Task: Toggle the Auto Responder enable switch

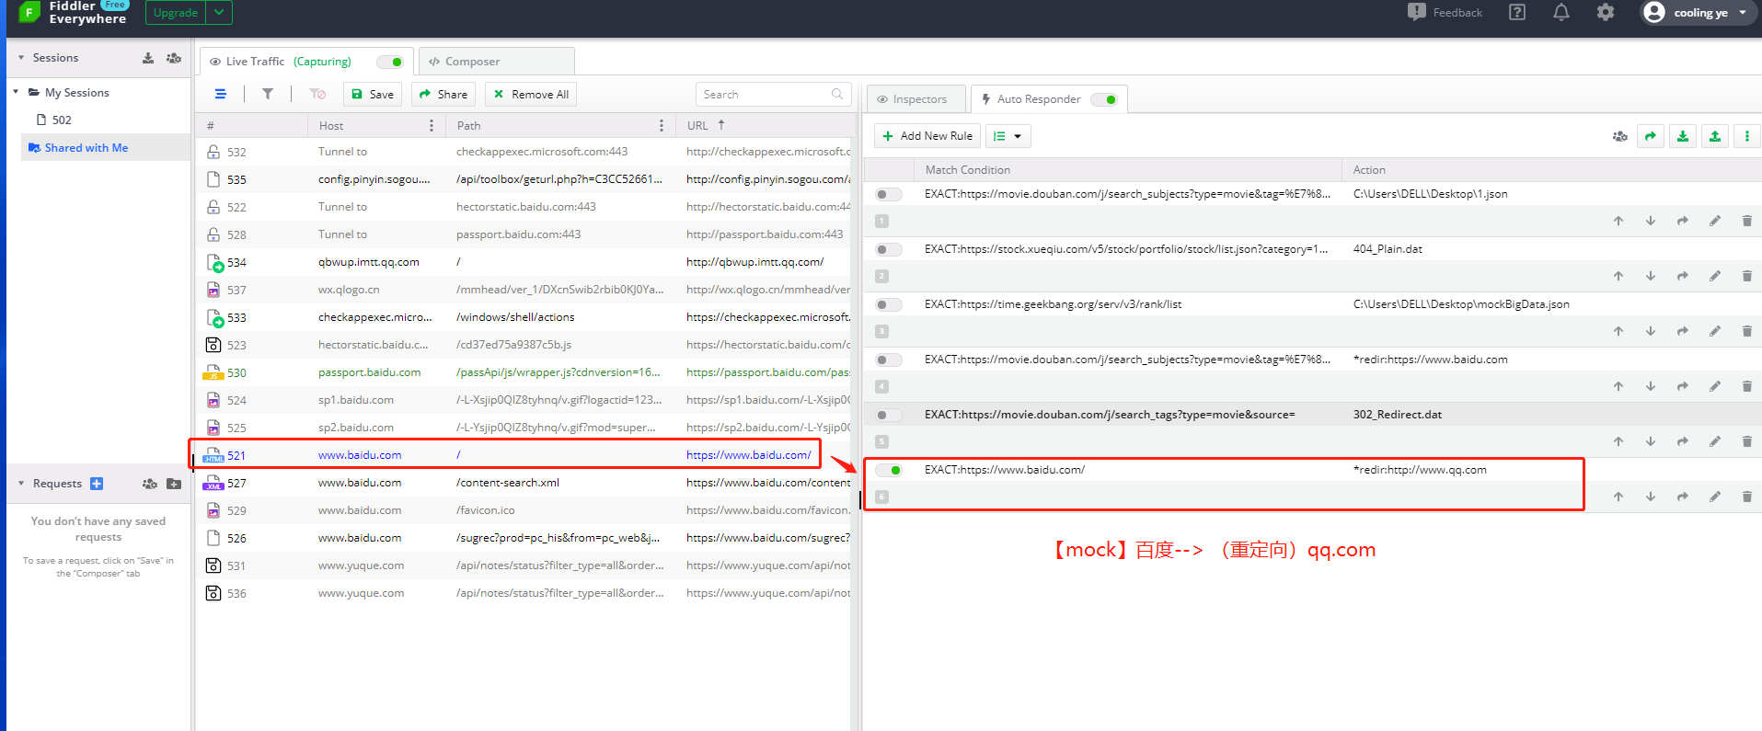Action: [x=1104, y=99]
